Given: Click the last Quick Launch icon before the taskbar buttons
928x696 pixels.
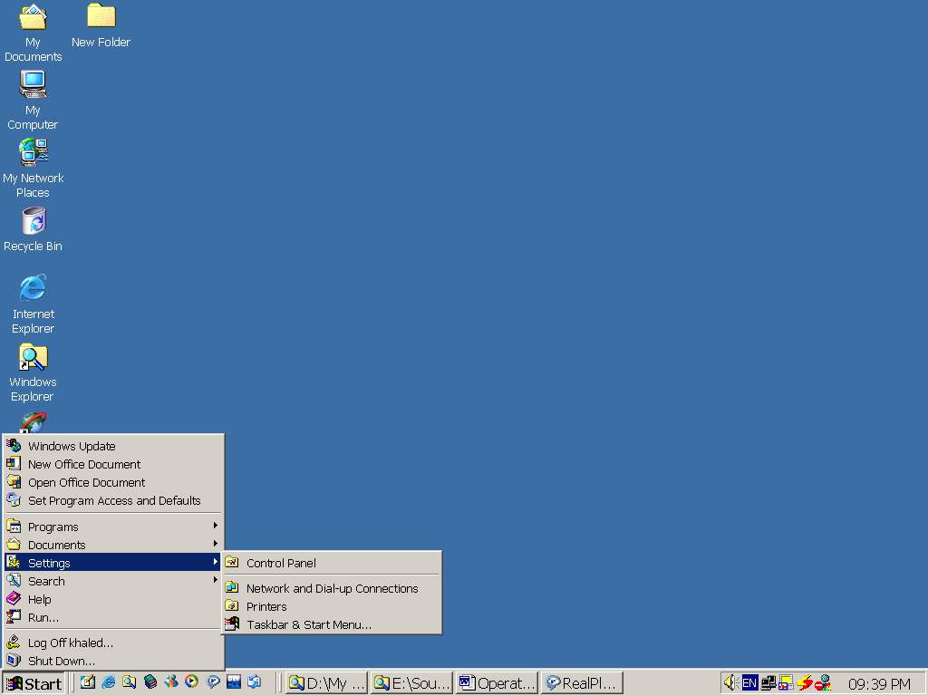Looking at the screenshot, I should (x=255, y=682).
